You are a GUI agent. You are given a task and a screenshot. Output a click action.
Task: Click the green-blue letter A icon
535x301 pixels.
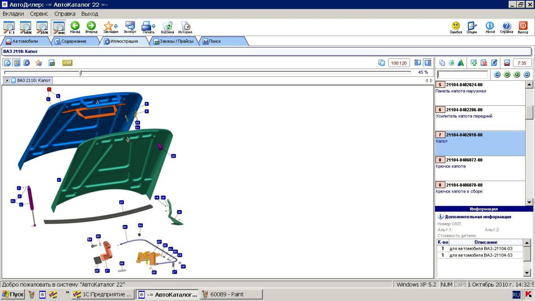coord(461,63)
